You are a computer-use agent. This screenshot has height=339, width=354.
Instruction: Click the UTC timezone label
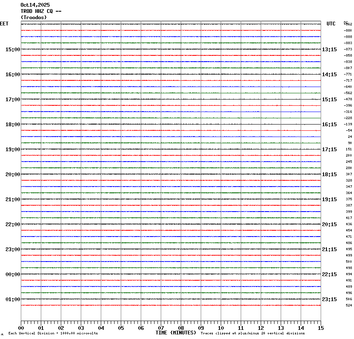331,24
